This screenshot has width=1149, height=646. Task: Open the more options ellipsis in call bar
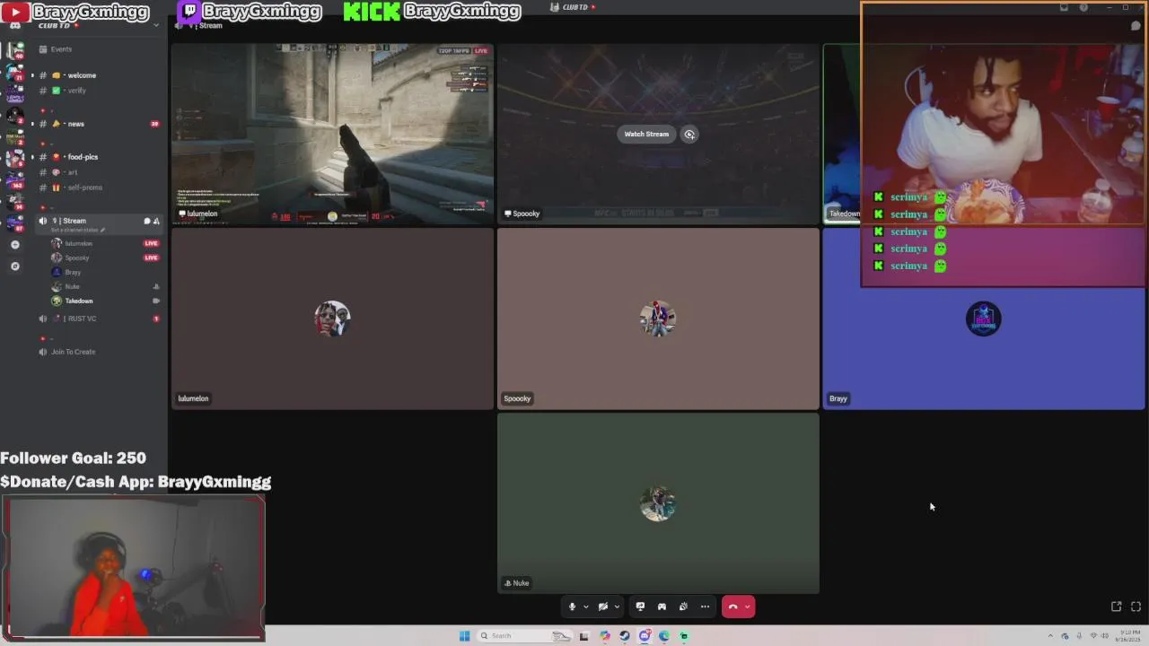(x=705, y=607)
